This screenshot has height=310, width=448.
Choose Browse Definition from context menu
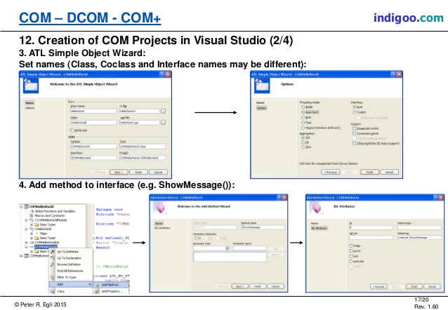69,264
